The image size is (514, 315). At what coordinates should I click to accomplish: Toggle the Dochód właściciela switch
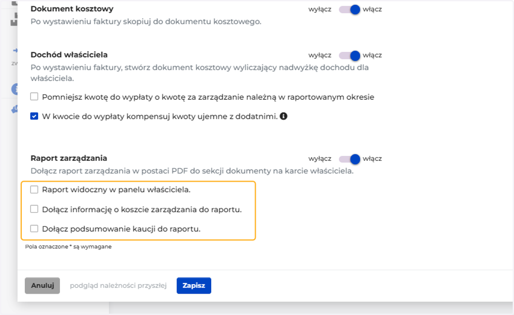pyautogui.click(x=350, y=55)
